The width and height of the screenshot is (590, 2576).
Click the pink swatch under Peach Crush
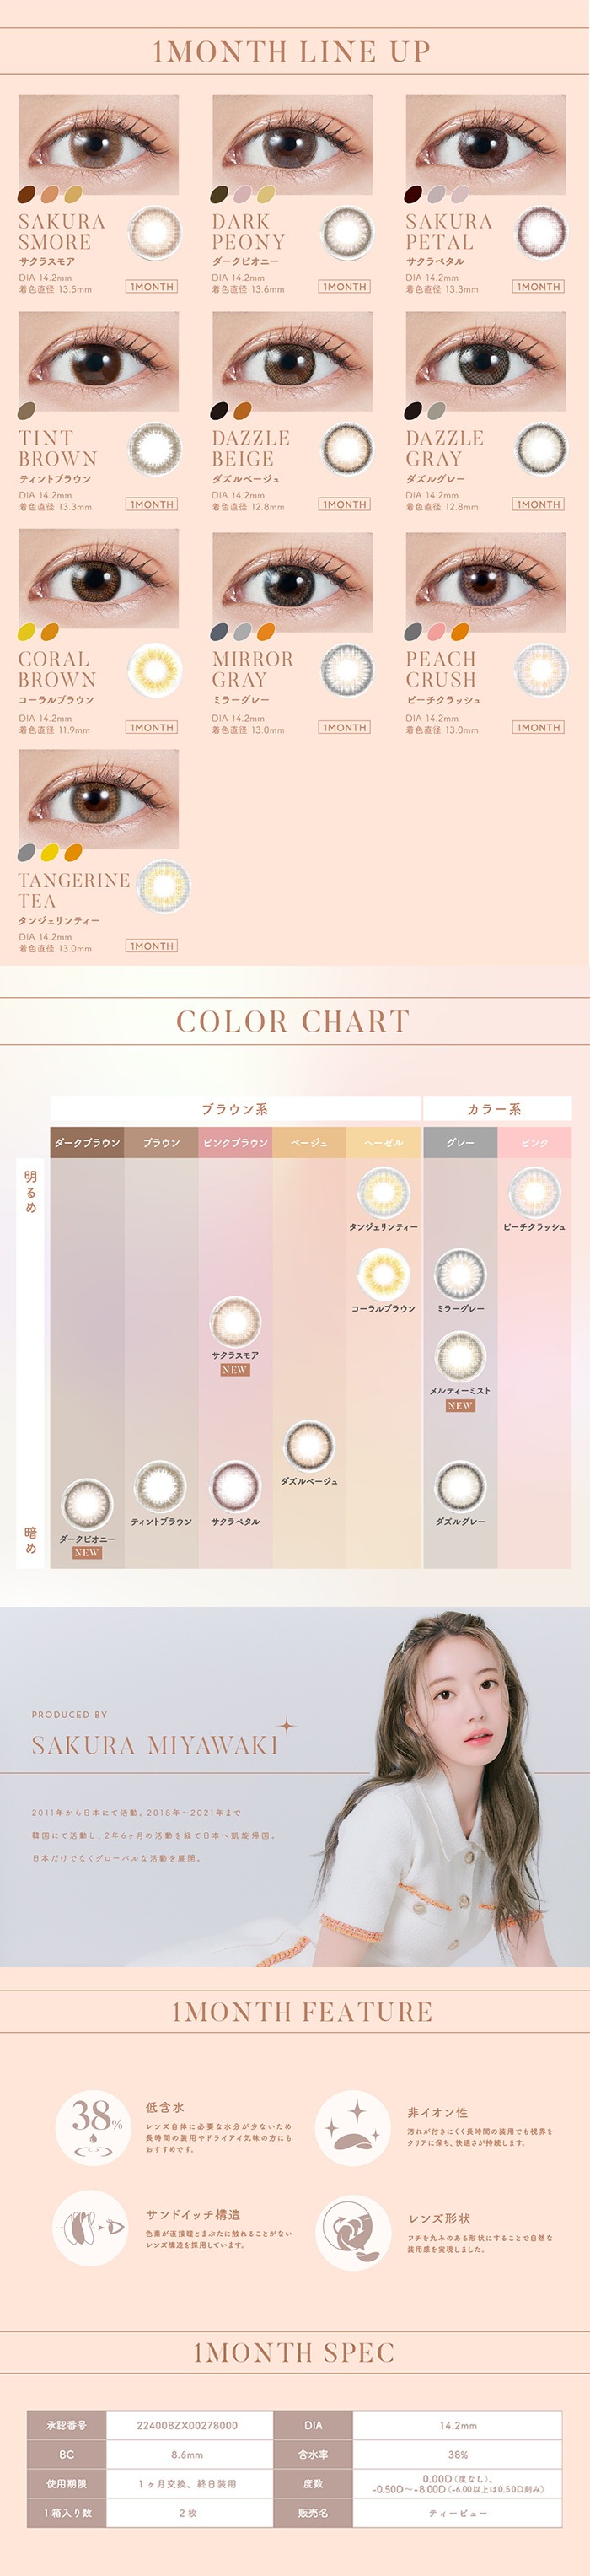coord(437,632)
